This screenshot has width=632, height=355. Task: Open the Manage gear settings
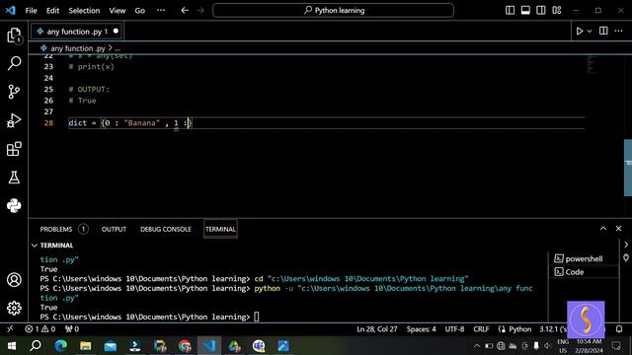(14, 308)
